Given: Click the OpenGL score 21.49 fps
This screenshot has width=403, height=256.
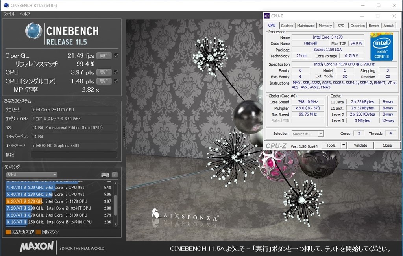Looking at the screenshot, I should 81,56.
